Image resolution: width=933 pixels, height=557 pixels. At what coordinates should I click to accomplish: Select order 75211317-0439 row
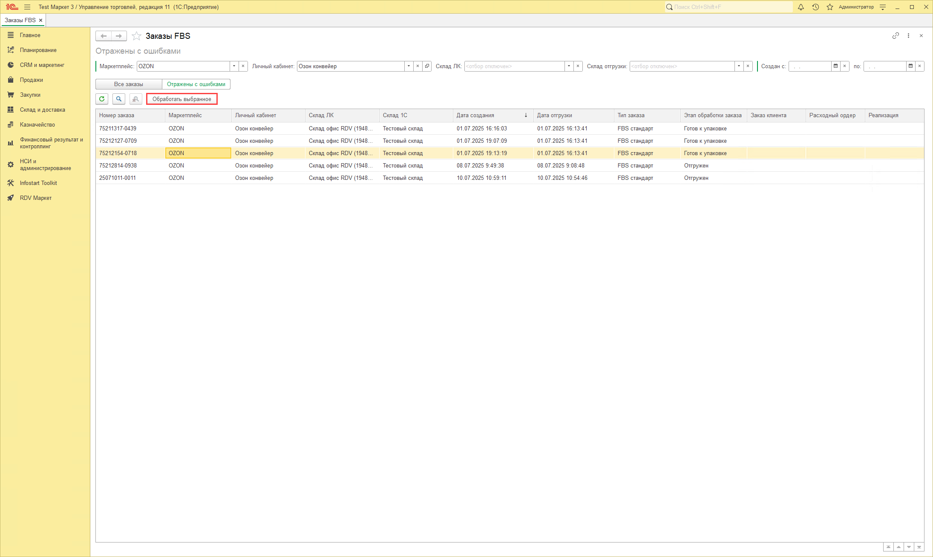point(510,128)
